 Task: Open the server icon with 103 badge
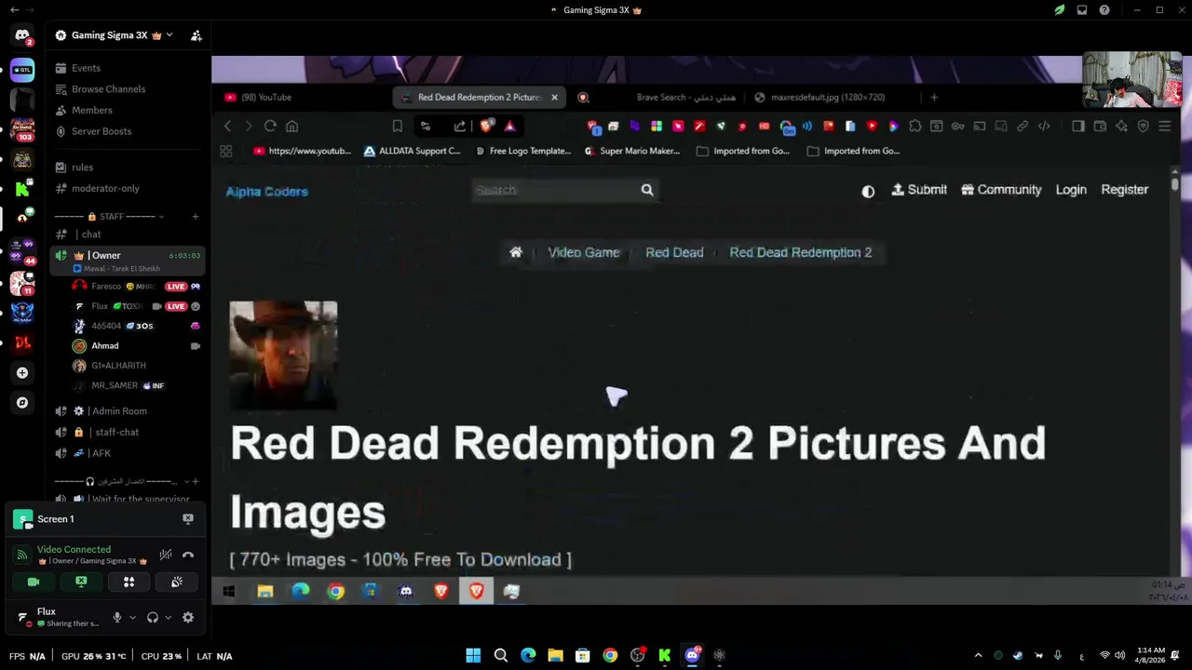[22, 129]
